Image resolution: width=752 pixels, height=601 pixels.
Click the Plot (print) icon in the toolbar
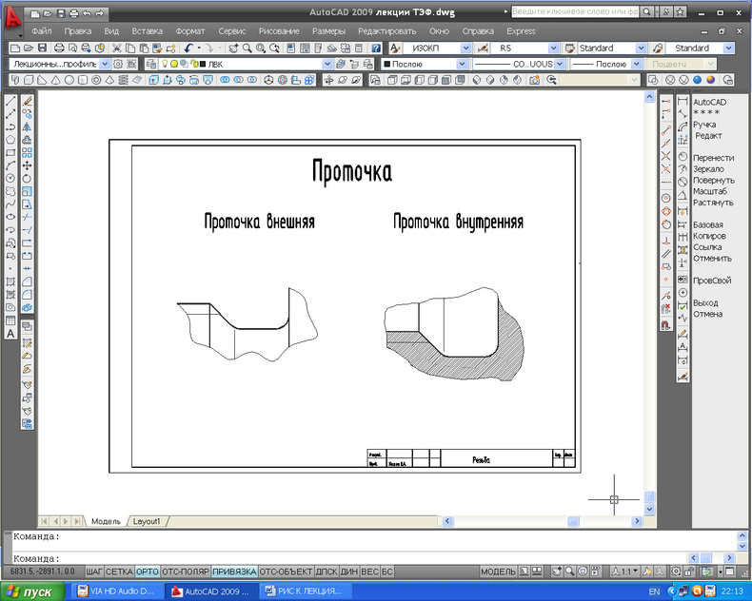[59, 48]
